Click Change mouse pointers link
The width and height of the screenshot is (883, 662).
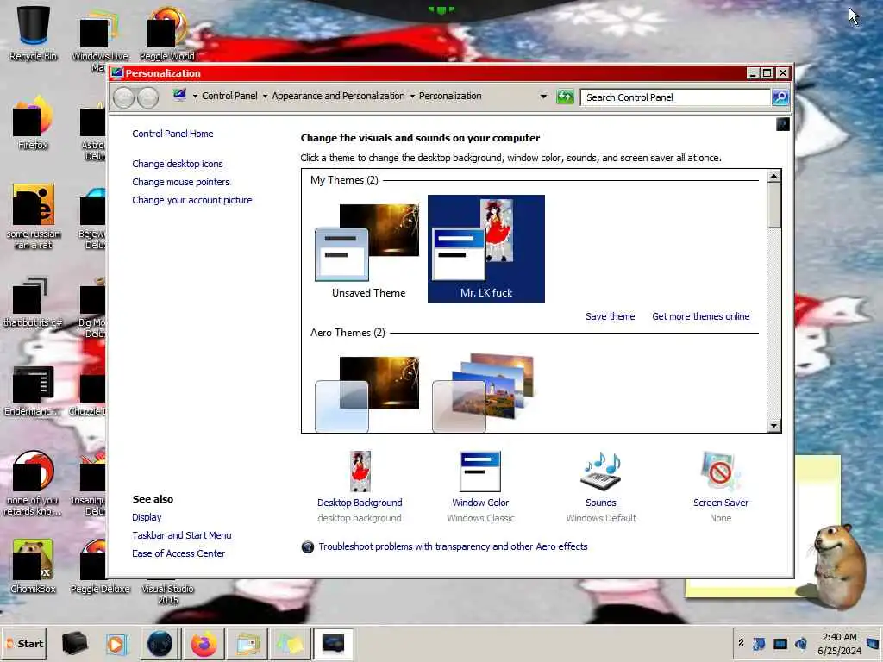coord(181,182)
